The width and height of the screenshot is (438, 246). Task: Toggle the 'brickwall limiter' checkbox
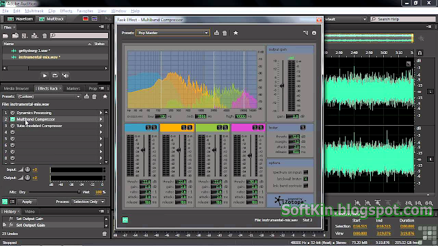tap(306, 179)
